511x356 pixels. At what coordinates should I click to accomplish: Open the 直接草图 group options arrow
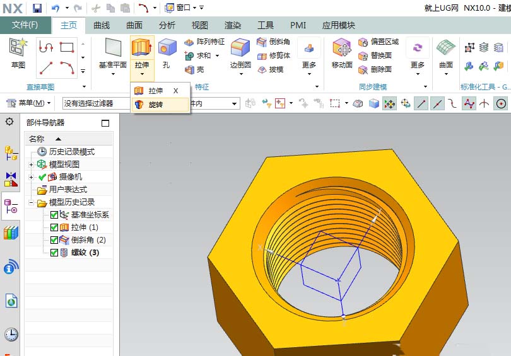click(x=84, y=86)
